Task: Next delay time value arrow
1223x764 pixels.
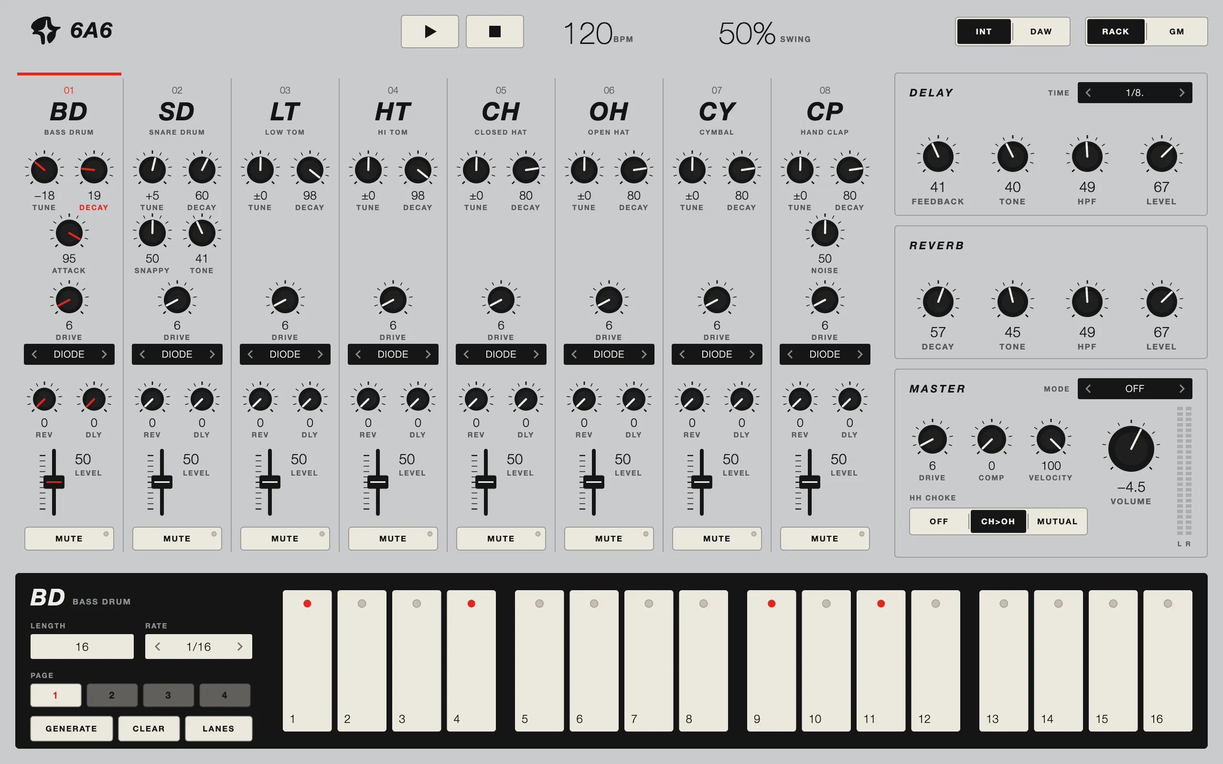Action: pos(1181,93)
